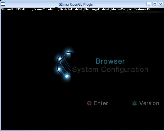Click the Blending=Enabled status text
This screenshot has width=164, height=131.
[97, 9]
